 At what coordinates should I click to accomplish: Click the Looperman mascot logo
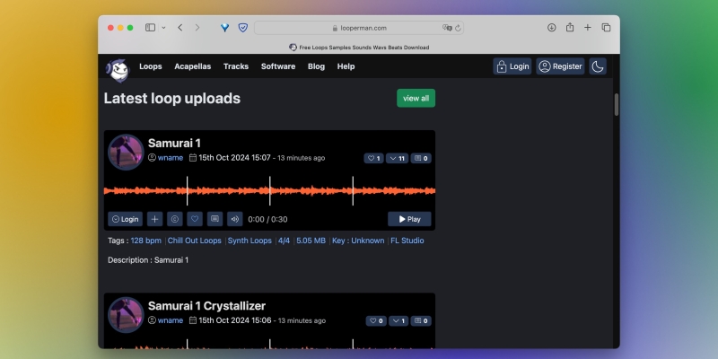(x=118, y=68)
